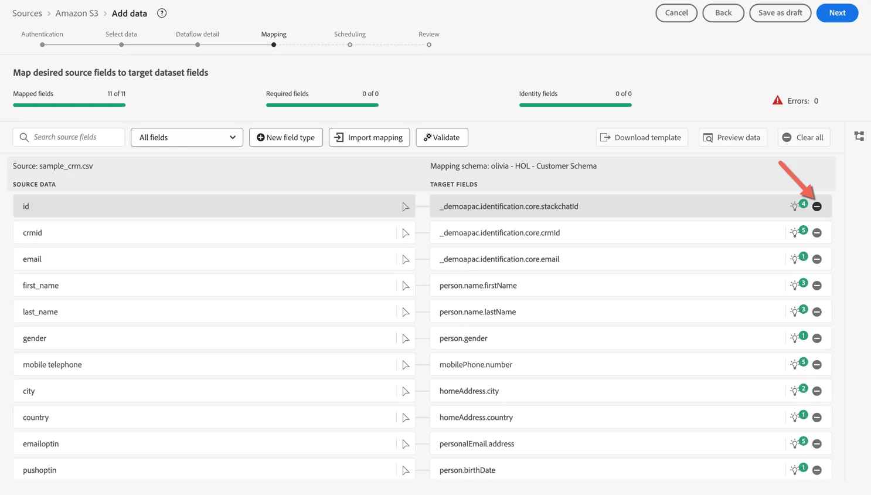The height and width of the screenshot is (495, 871).
Task: Click the help question mark icon
Action: (162, 13)
